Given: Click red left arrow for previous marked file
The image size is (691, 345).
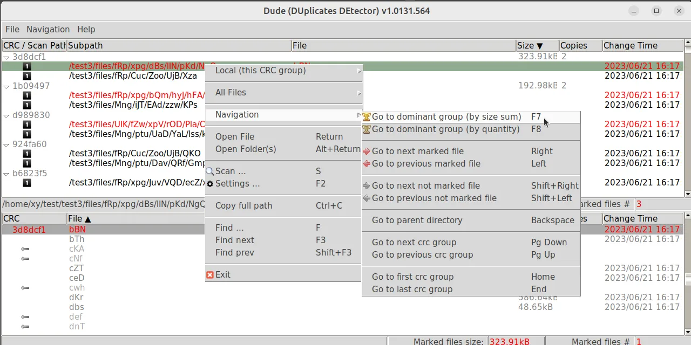Looking at the screenshot, I should click(x=367, y=163).
